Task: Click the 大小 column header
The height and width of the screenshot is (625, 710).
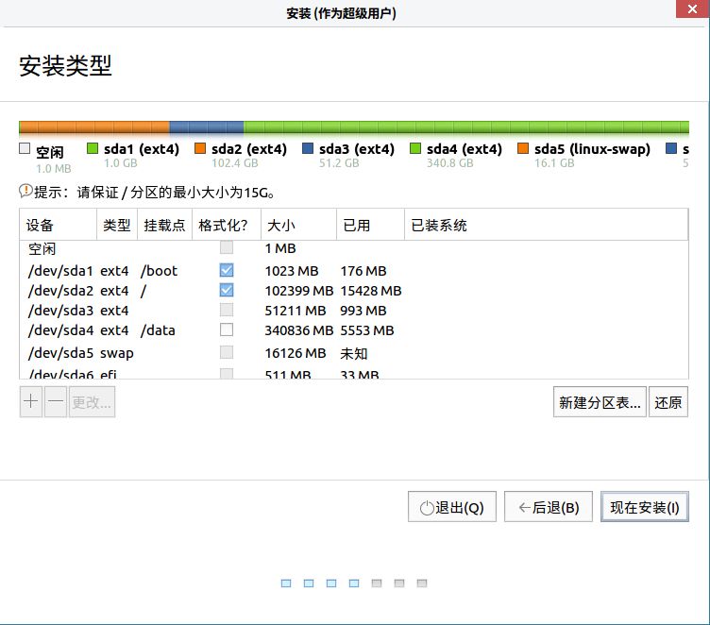Action: (x=299, y=225)
